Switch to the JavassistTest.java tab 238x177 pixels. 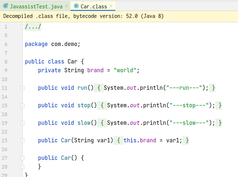(x=36, y=6)
